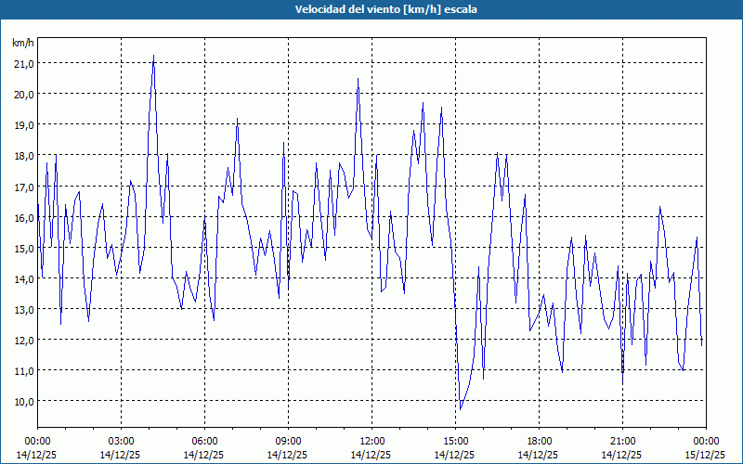743x464 pixels.
Task: Click the 10,0 y-axis label
Action: [23, 401]
